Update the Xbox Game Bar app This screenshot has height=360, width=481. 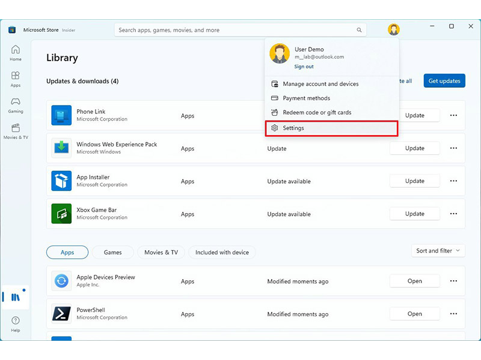click(414, 214)
